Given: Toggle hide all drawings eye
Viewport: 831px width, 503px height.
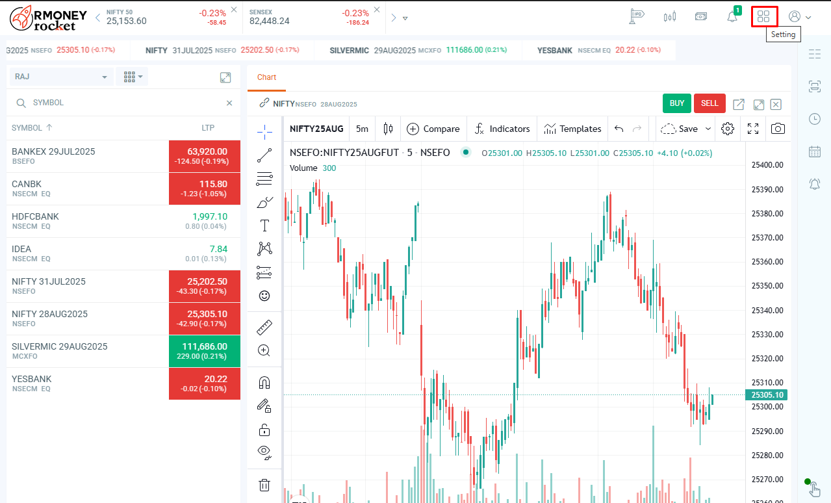Looking at the screenshot, I should 264,452.
